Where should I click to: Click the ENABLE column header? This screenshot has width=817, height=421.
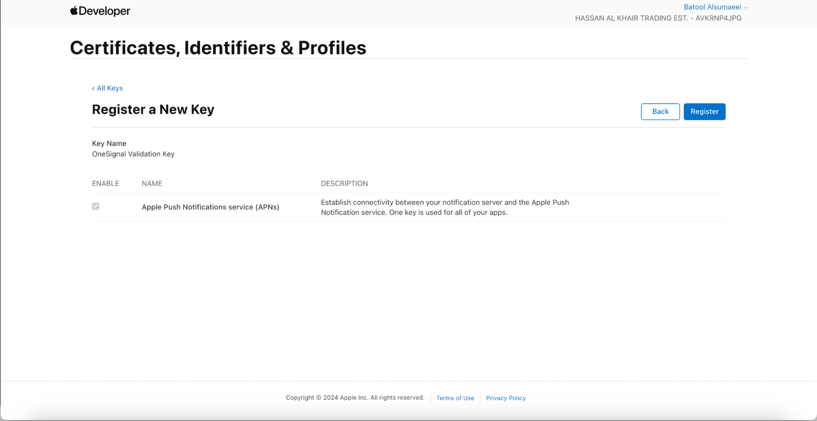point(105,184)
